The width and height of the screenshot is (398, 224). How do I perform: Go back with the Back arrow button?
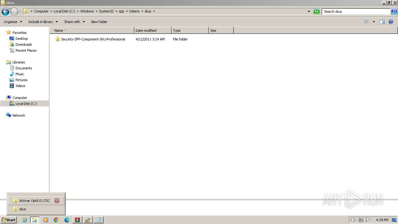pyautogui.click(x=5, y=12)
